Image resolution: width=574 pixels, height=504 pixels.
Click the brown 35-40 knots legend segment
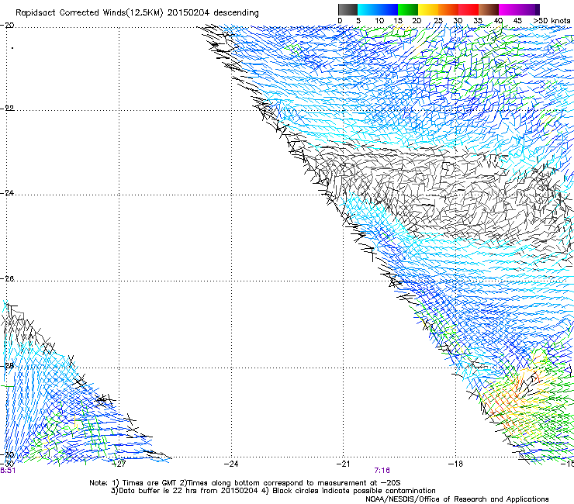(x=489, y=9)
